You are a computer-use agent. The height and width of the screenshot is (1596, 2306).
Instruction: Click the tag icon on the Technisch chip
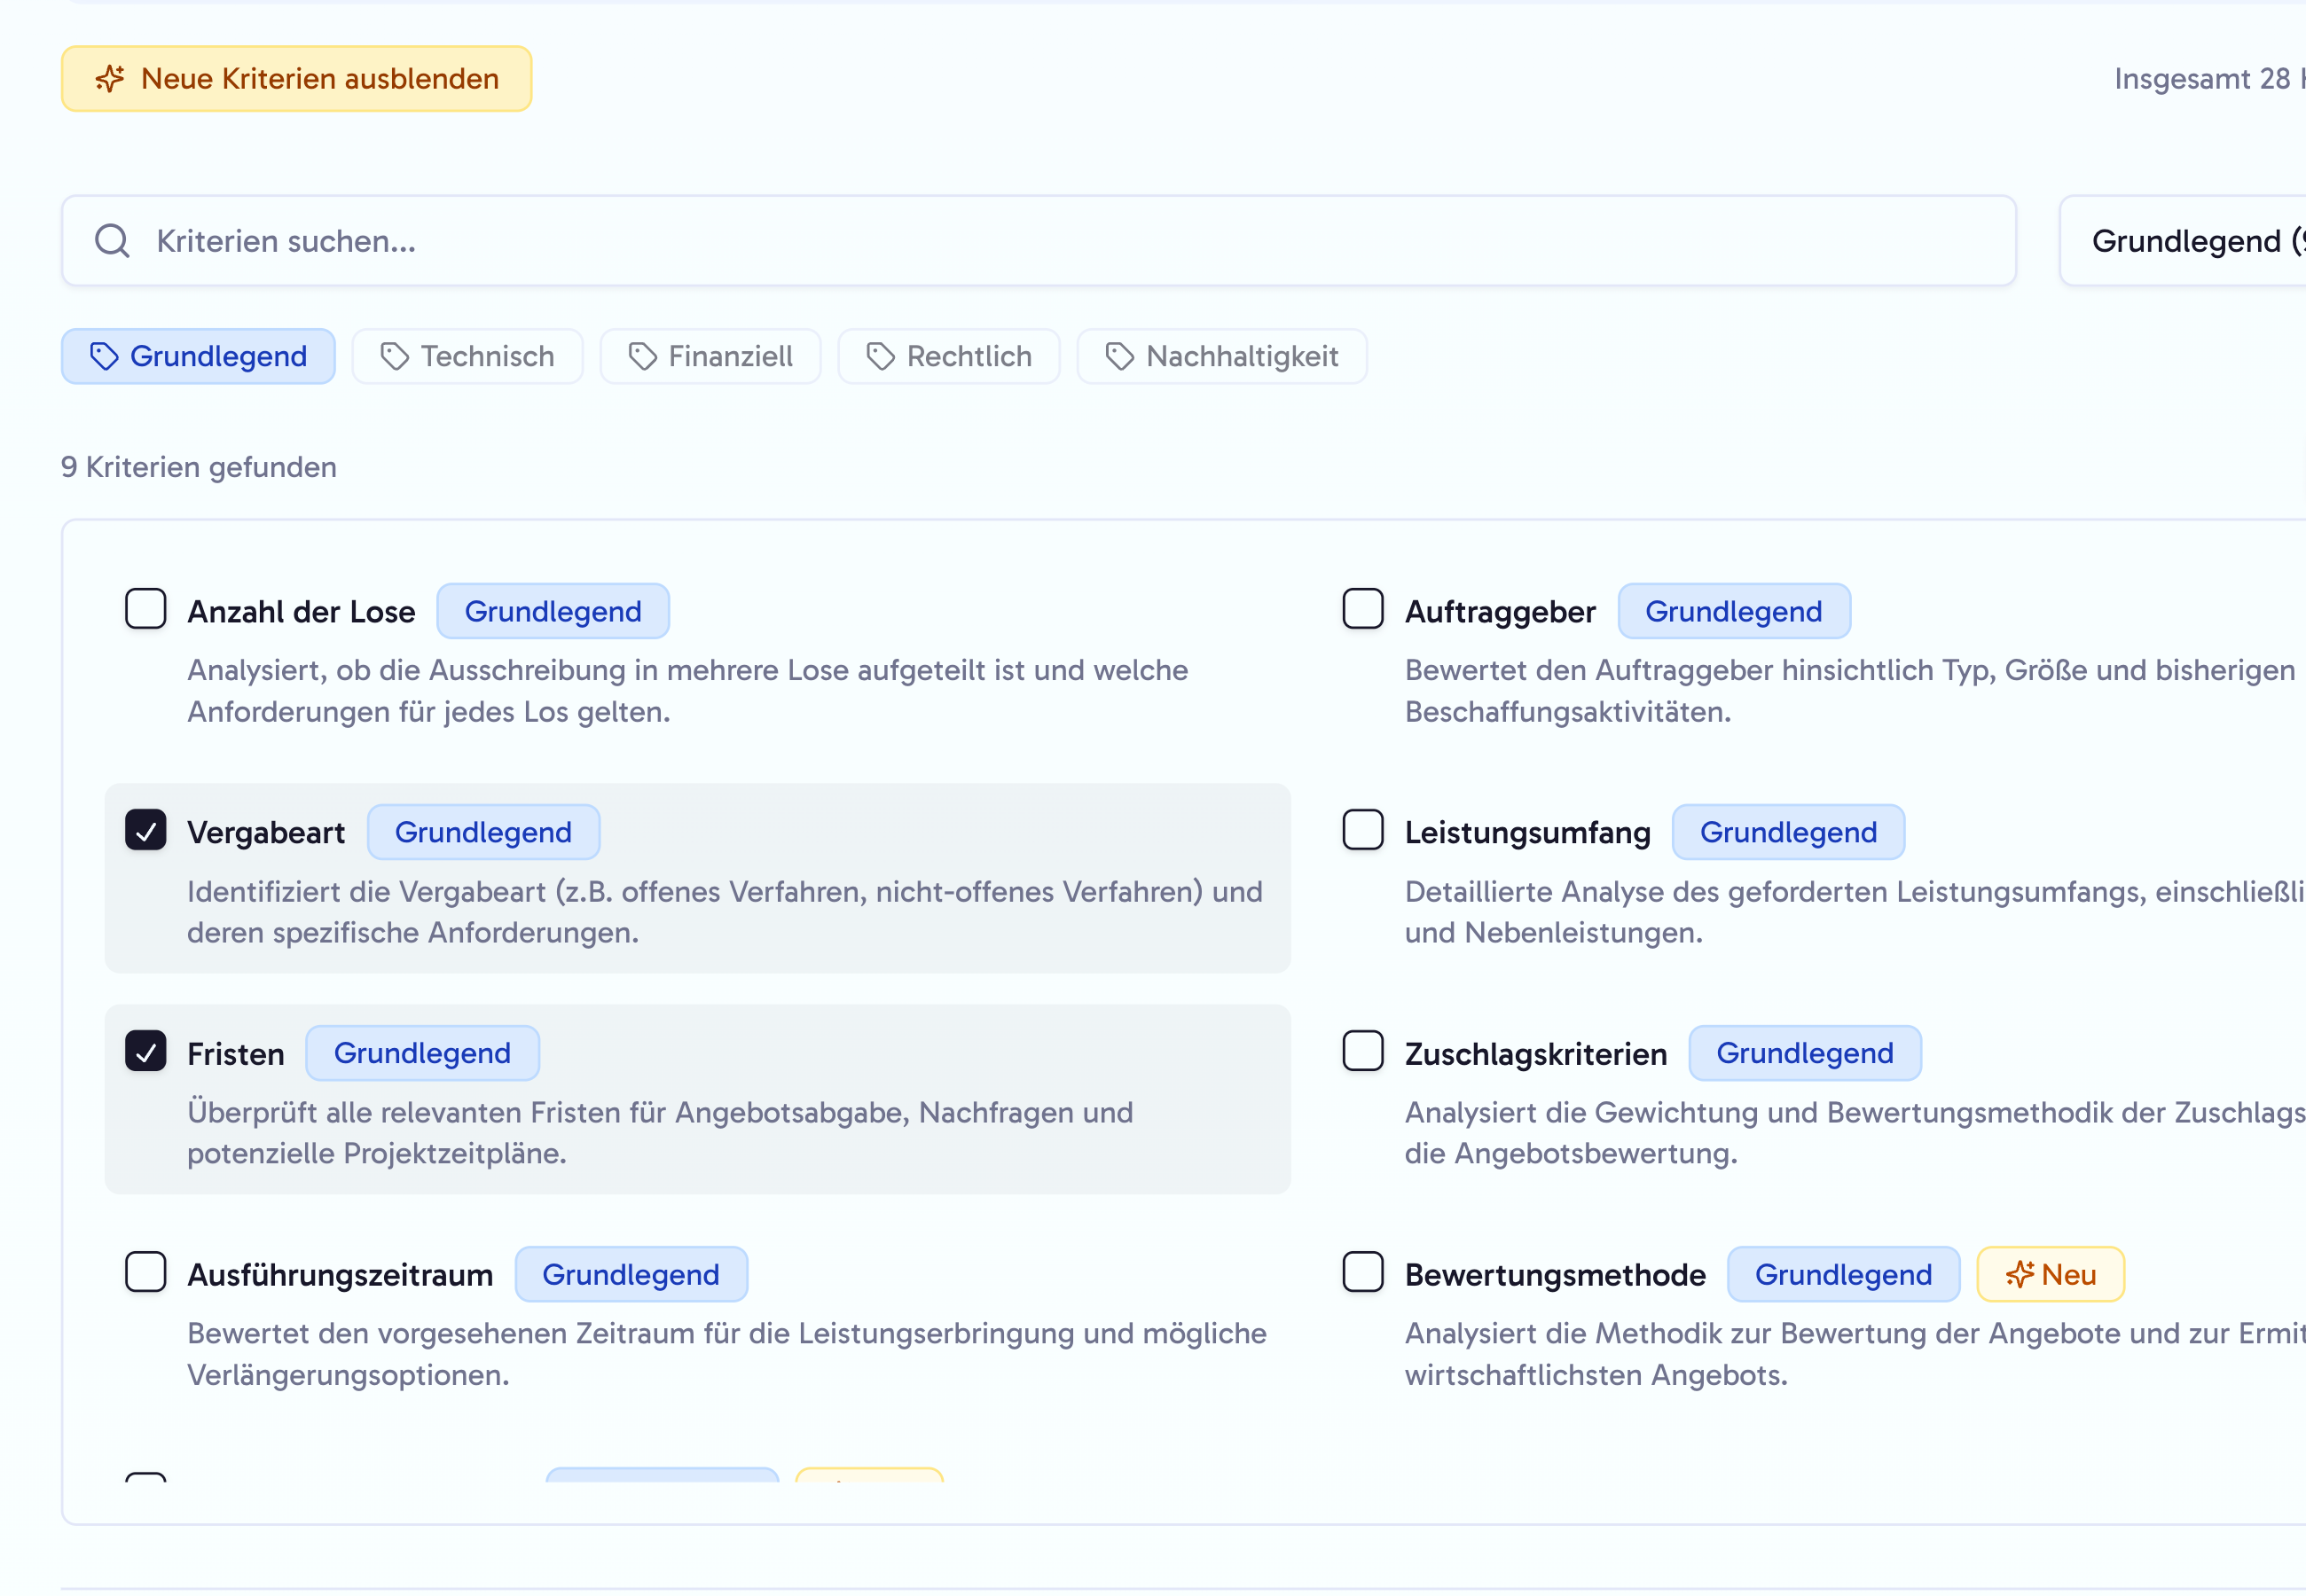[x=394, y=356]
